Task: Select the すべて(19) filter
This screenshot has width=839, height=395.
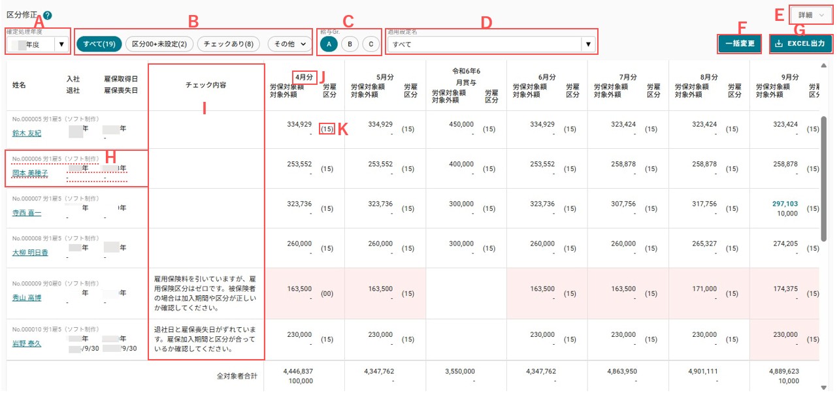Action: [x=99, y=44]
